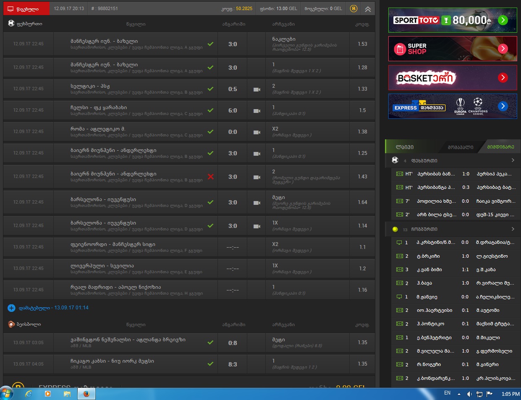Show hidden tray icons arrow
This screenshot has height=400, width=521.
click(x=459, y=394)
